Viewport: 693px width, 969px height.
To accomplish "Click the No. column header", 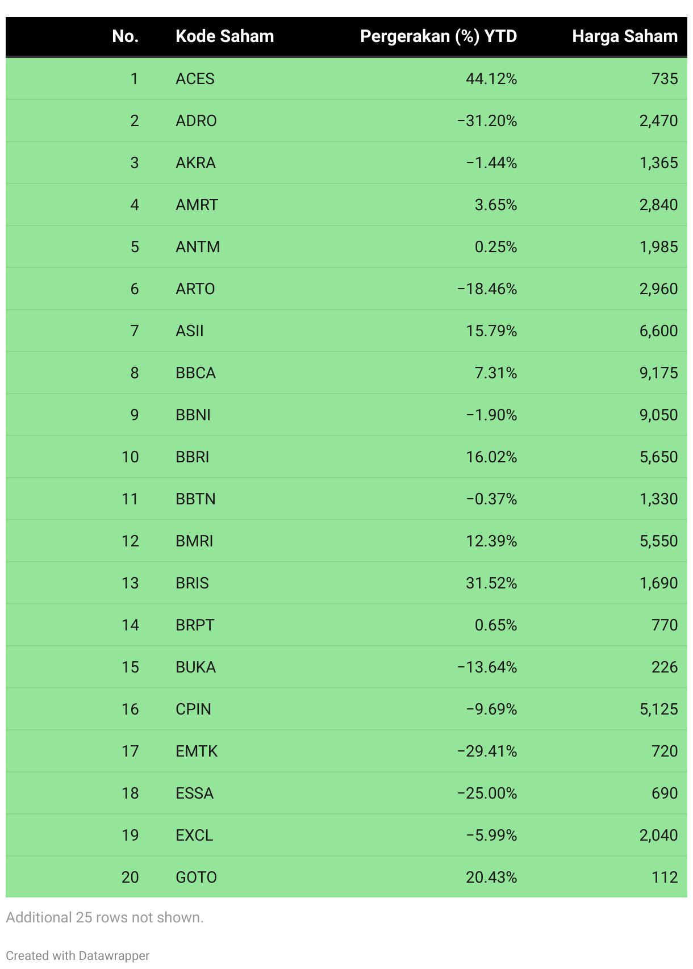I will coord(126,36).
